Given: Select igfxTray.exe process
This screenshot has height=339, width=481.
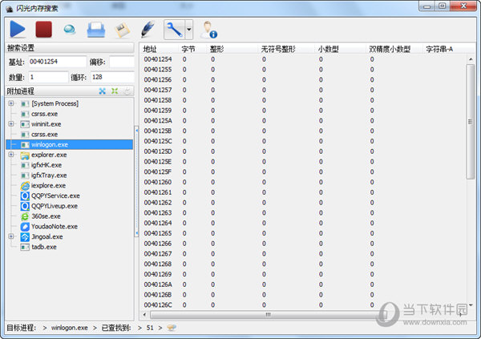Looking at the screenshot, I should point(49,176).
